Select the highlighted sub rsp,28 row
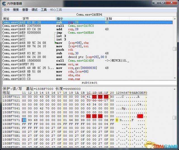 point(88,22)
